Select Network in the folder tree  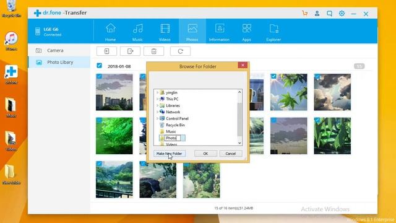pos(173,112)
